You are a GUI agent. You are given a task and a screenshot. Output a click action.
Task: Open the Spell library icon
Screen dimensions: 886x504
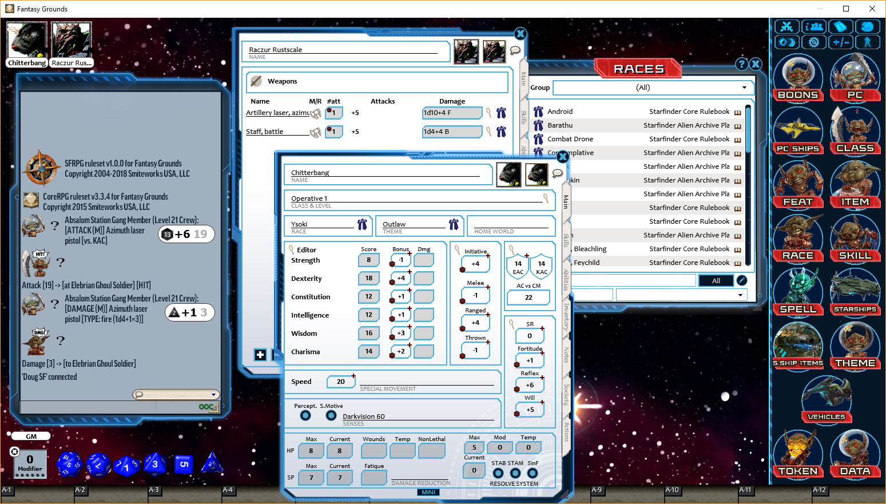[797, 292]
